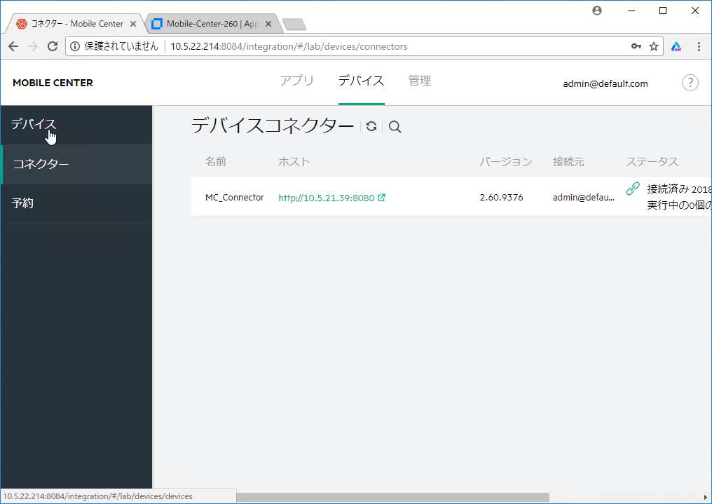
Task: Click version 2.60.9376 cell
Action: click(x=501, y=198)
